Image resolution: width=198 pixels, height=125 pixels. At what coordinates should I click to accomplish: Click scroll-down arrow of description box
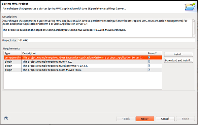coord(194,36)
